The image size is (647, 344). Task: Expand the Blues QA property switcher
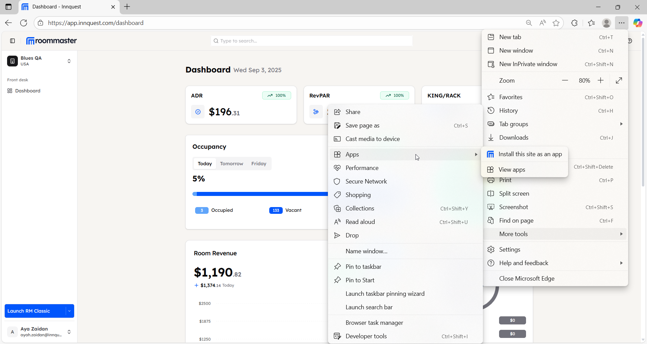pyautogui.click(x=69, y=61)
